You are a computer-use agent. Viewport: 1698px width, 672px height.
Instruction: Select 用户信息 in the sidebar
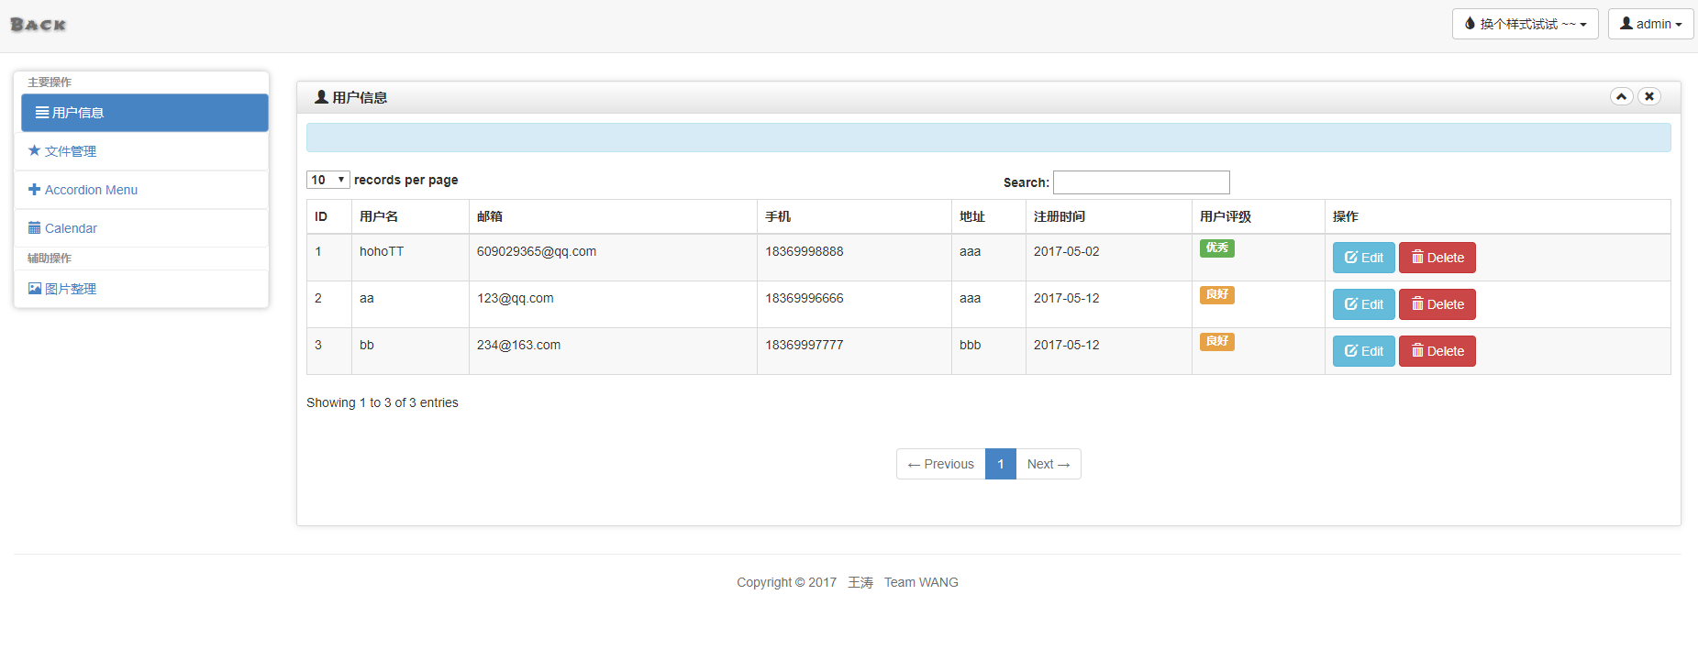(145, 113)
